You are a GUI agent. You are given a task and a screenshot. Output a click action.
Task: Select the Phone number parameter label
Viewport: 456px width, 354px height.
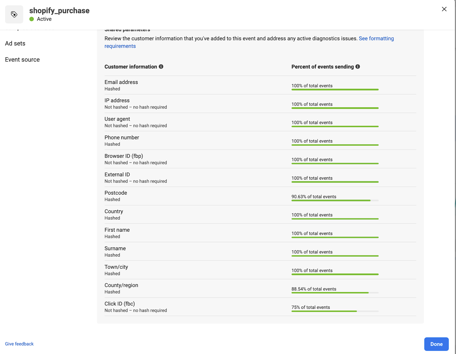[x=122, y=138]
